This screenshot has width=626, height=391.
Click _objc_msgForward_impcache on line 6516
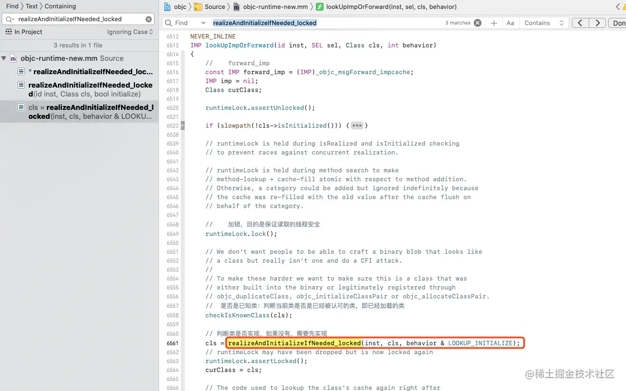click(x=363, y=72)
